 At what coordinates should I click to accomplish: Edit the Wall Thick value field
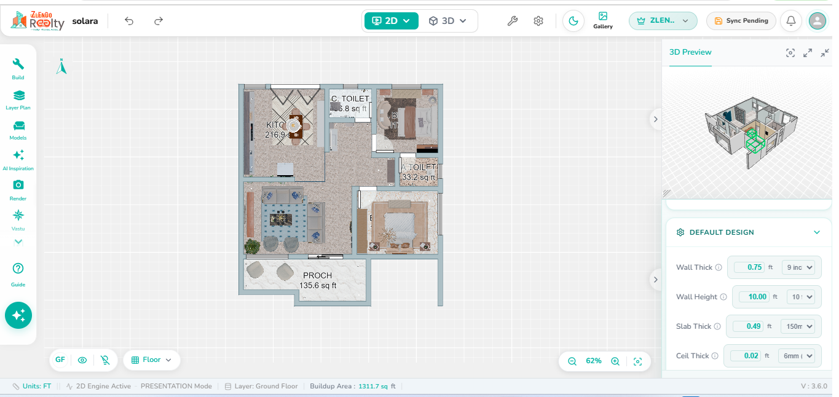[749, 267]
